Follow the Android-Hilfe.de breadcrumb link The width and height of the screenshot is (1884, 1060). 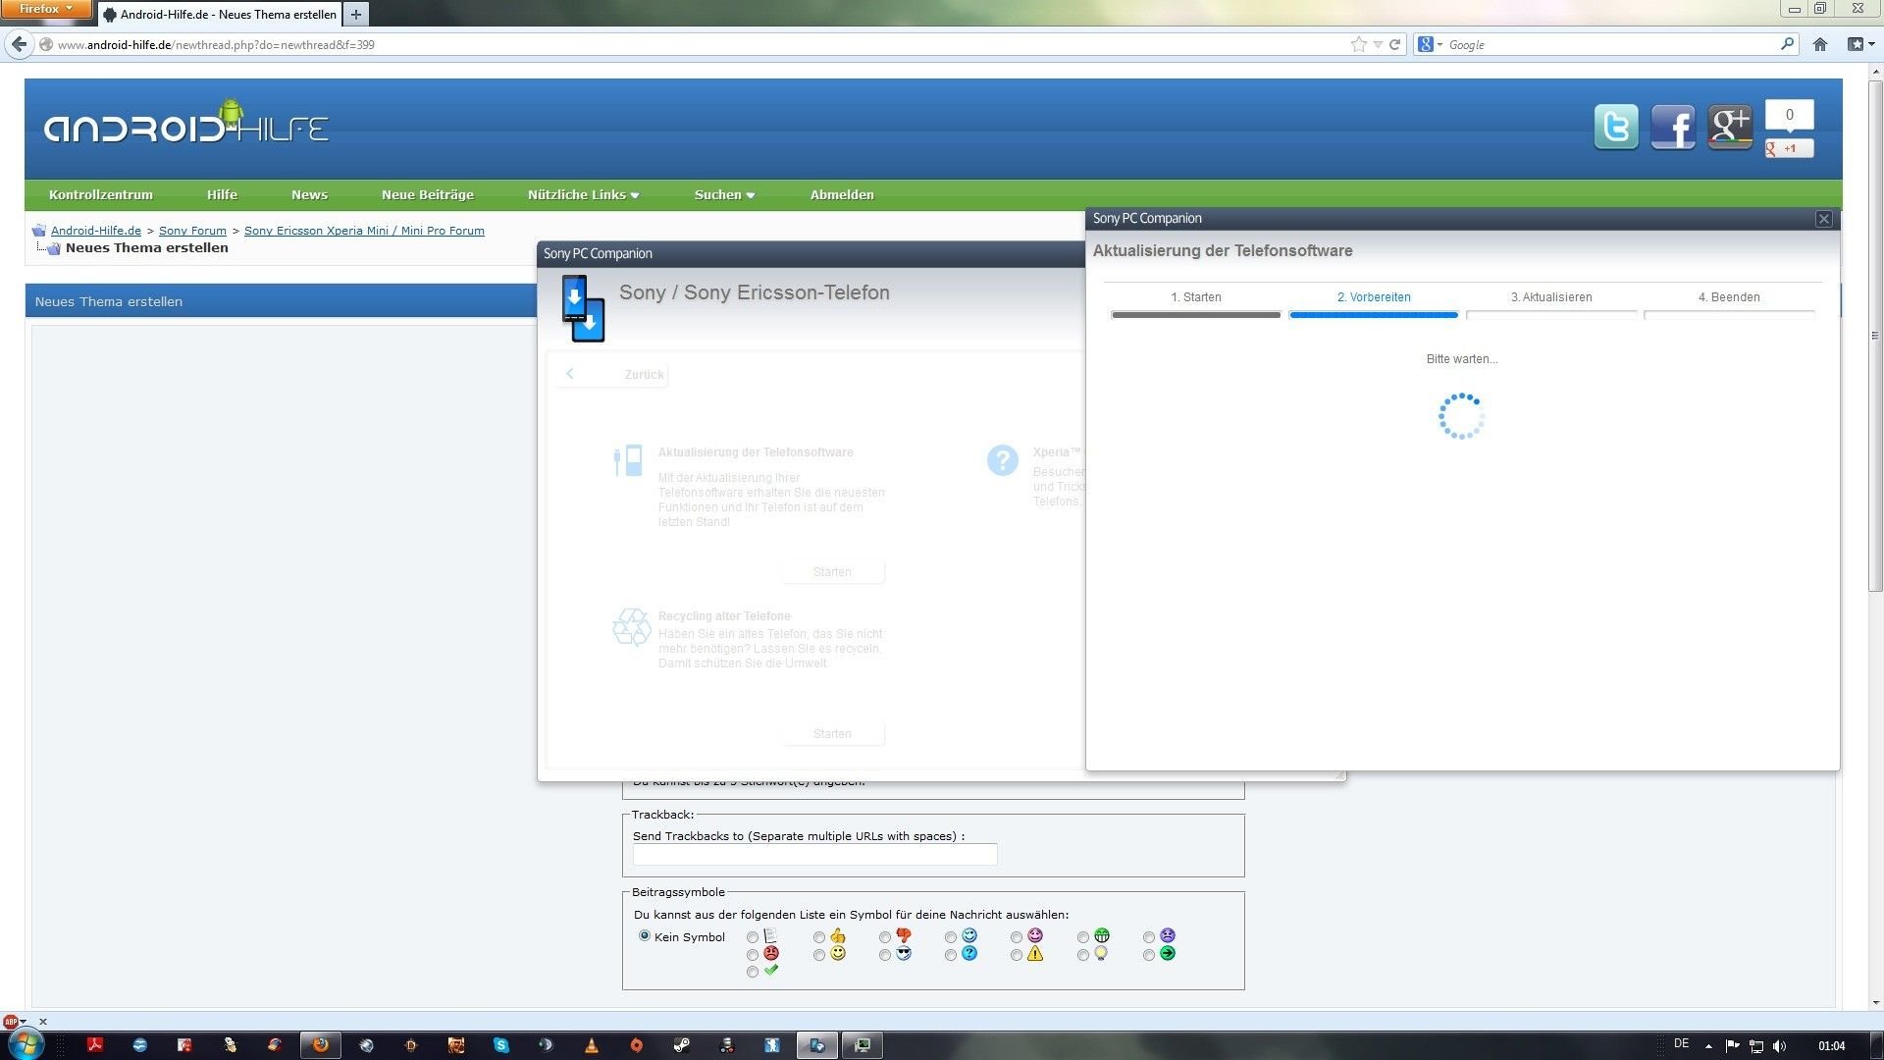coord(96,231)
